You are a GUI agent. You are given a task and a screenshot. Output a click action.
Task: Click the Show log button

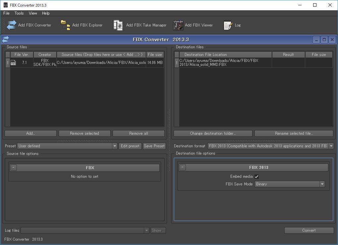(158, 230)
